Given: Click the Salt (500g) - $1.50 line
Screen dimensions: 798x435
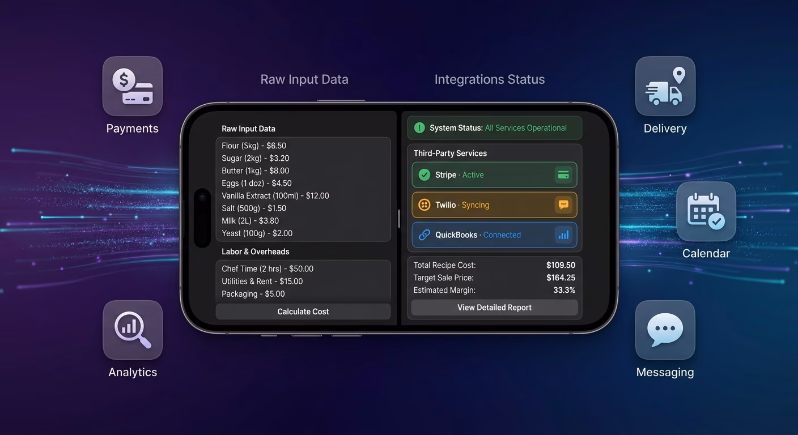Looking at the screenshot, I should [254, 208].
